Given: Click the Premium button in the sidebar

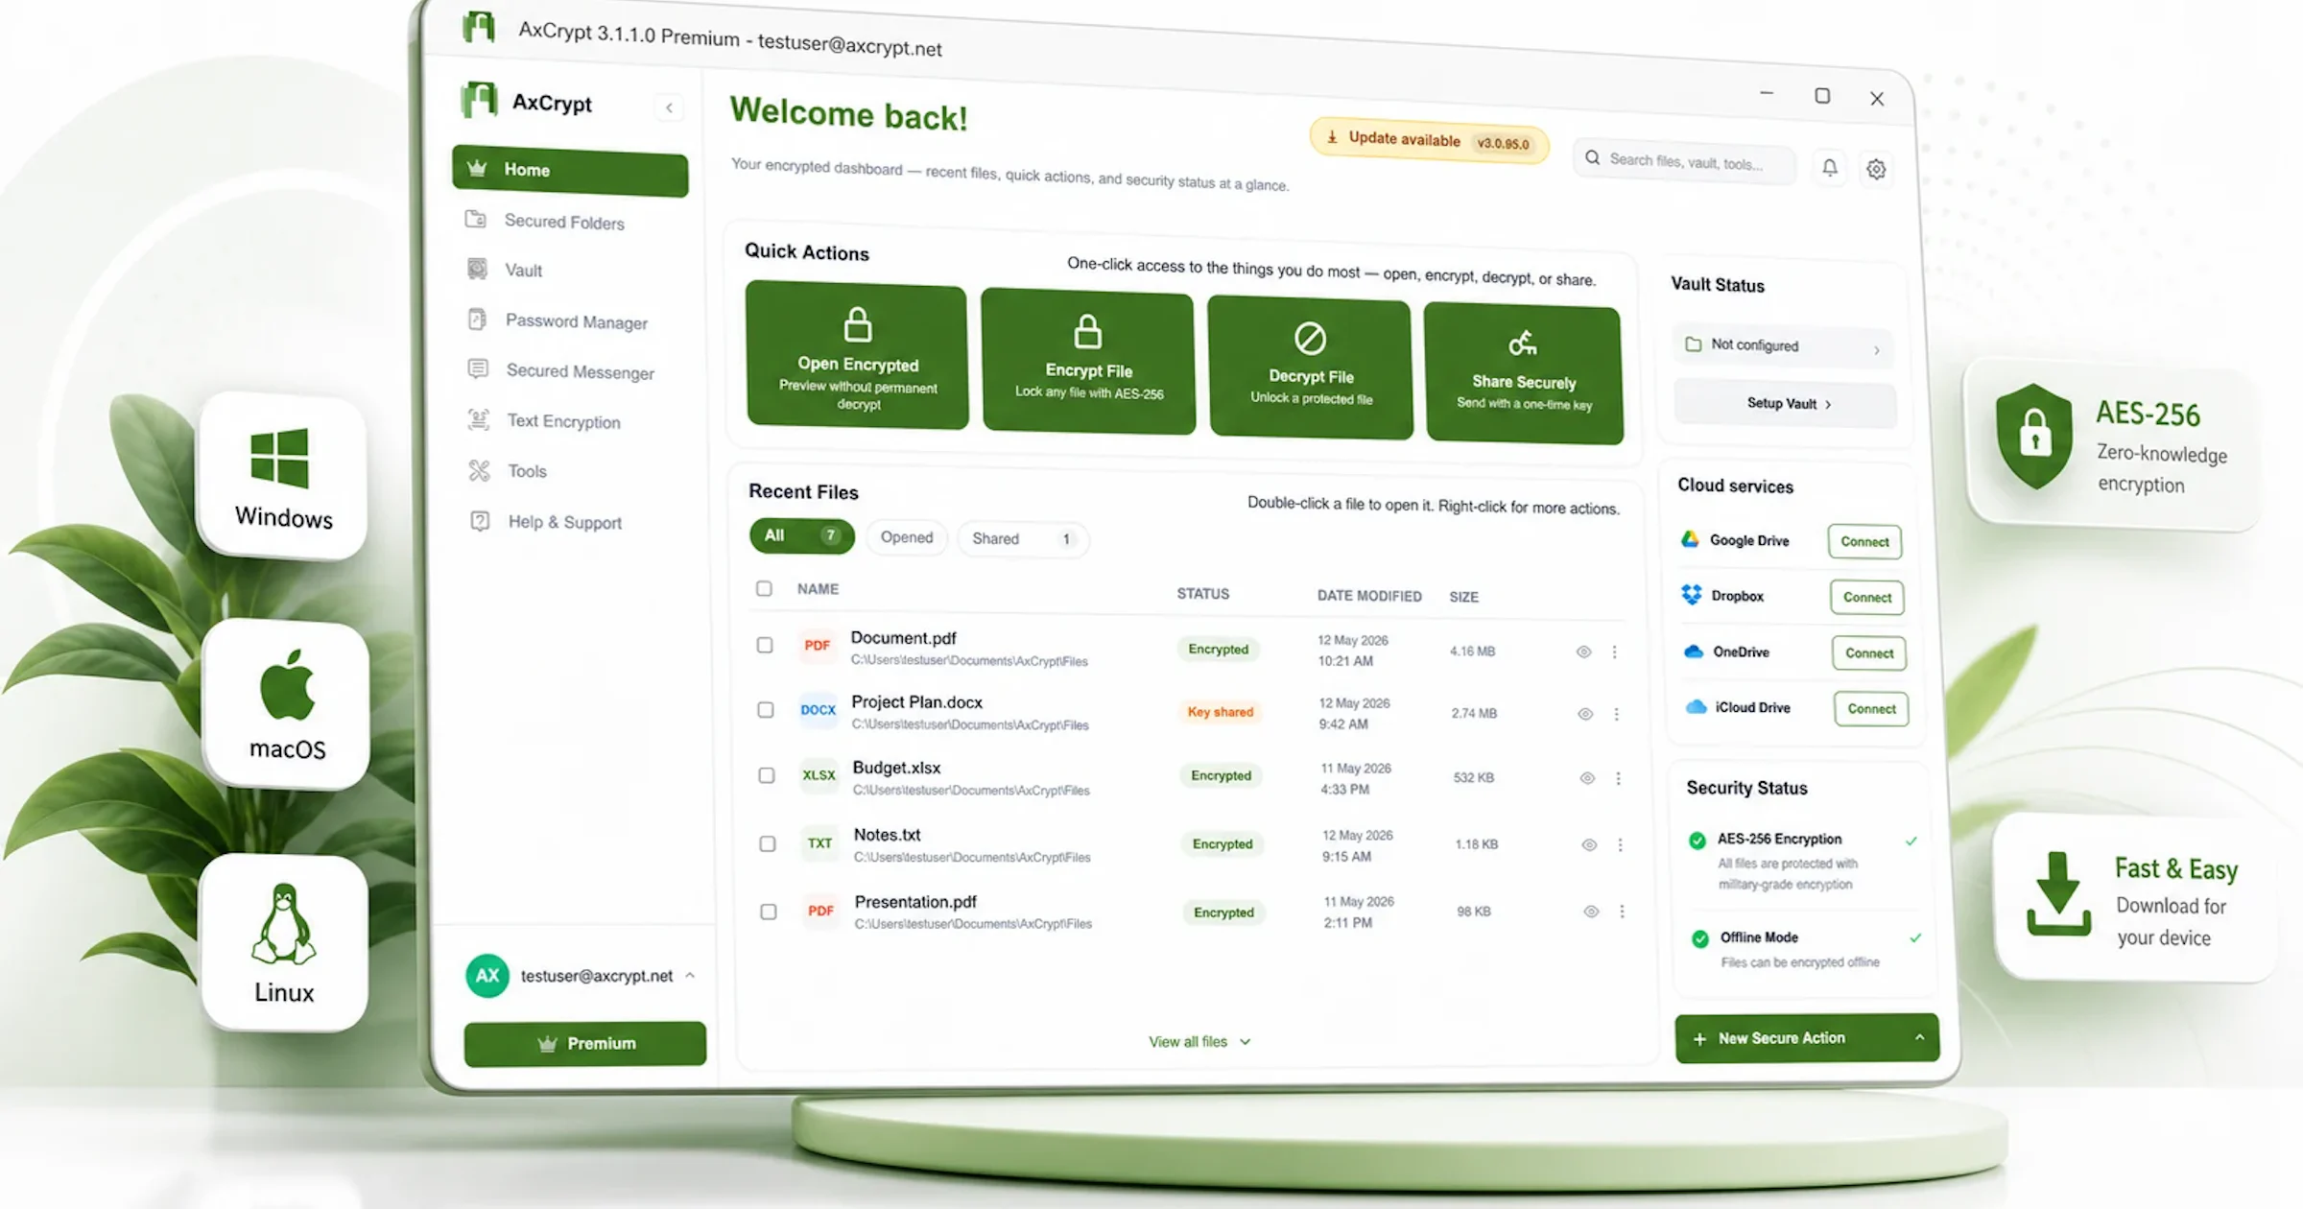Looking at the screenshot, I should [x=585, y=1043].
